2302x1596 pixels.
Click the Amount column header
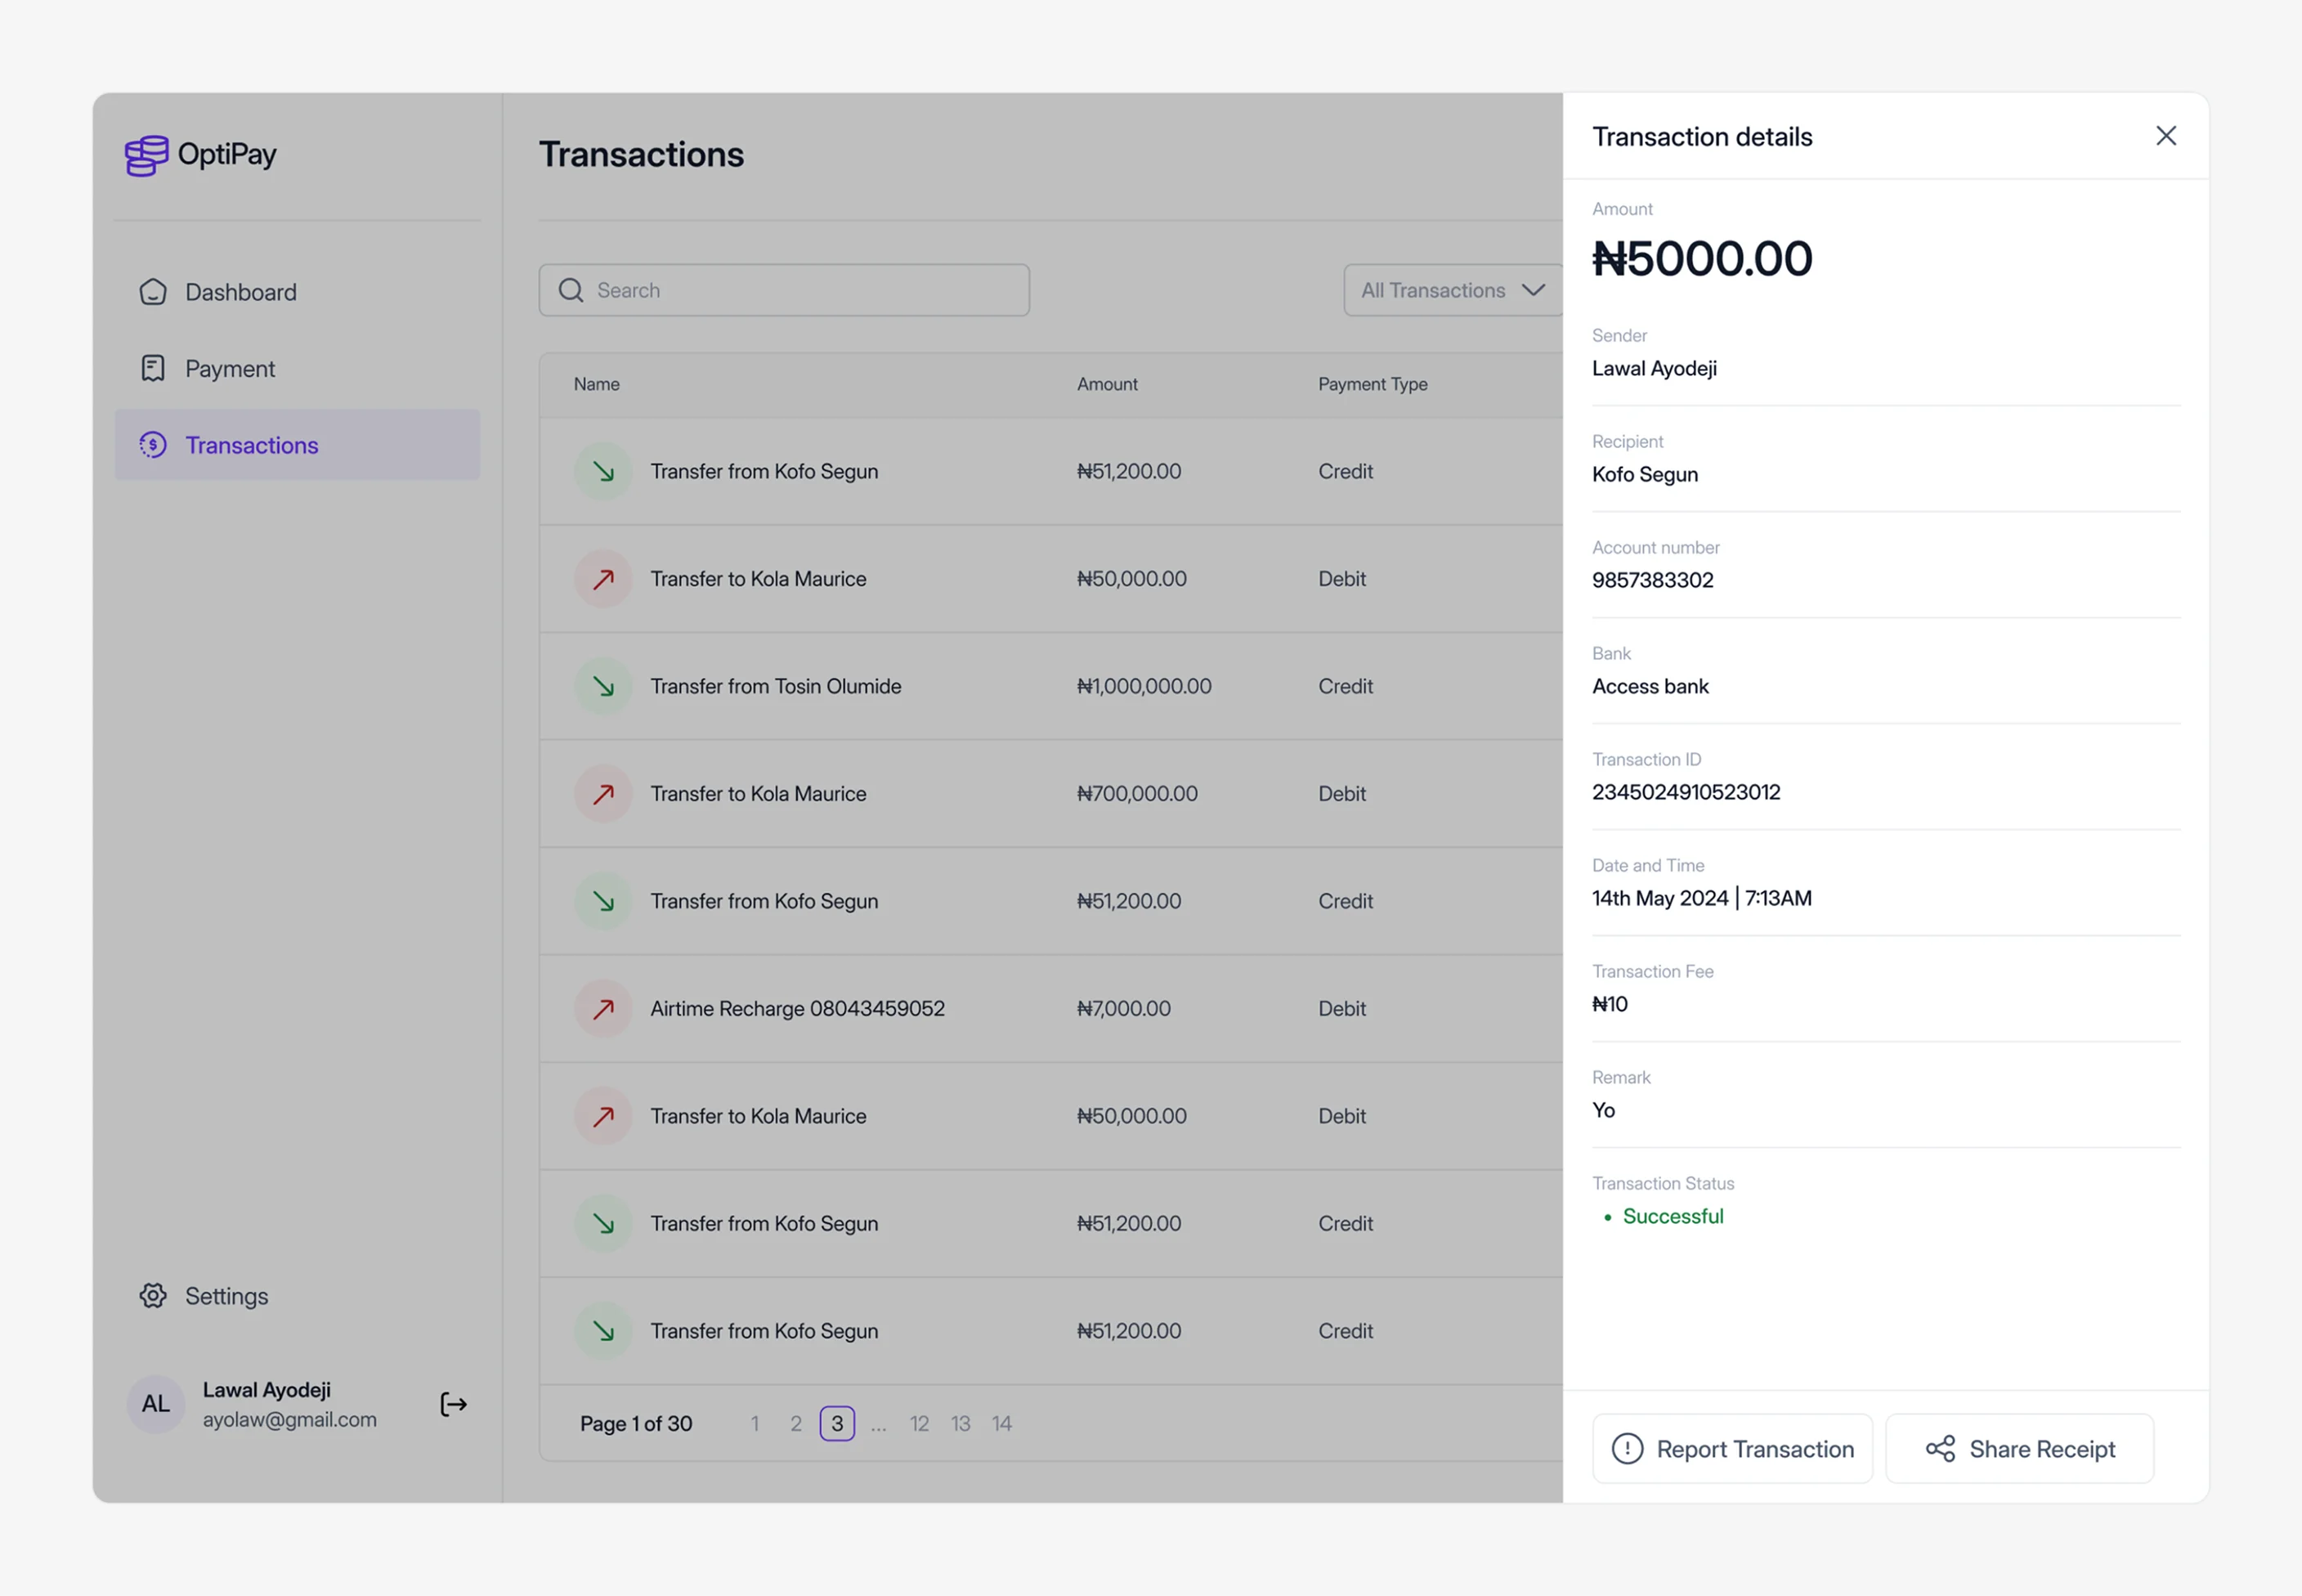(x=1107, y=384)
